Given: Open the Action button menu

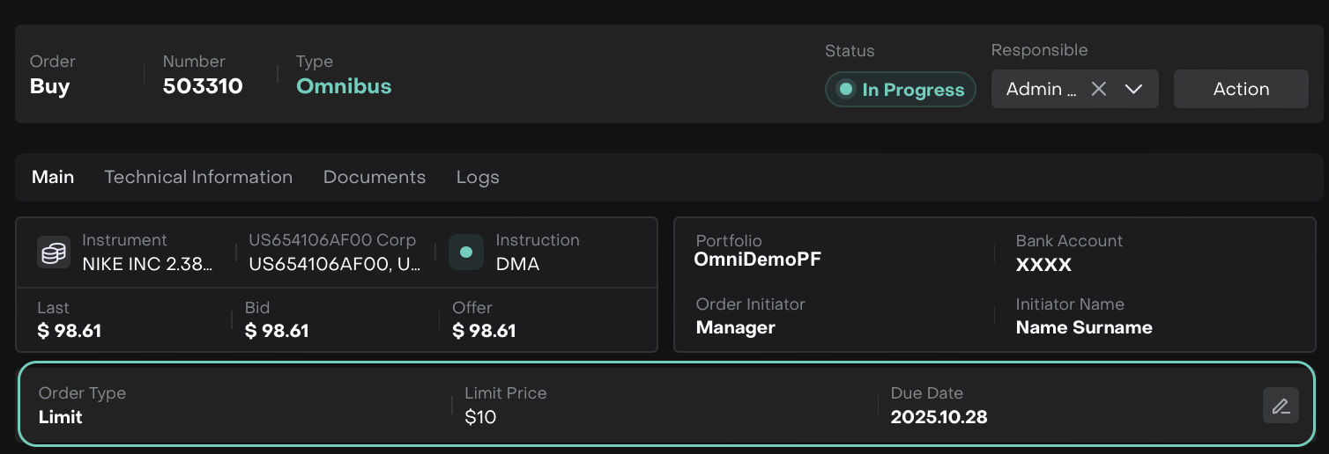Looking at the screenshot, I should [x=1241, y=89].
